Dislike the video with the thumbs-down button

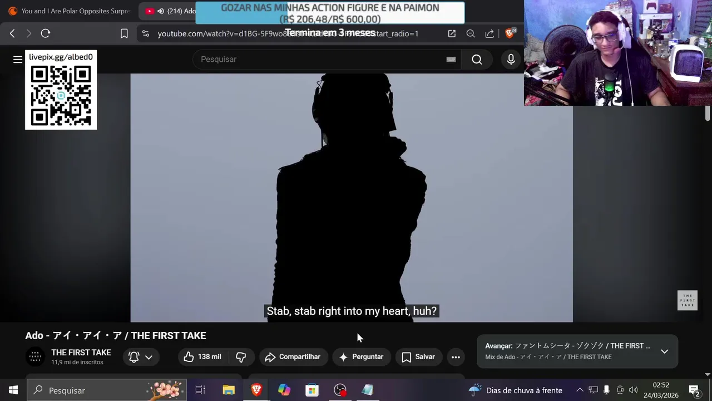click(241, 357)
